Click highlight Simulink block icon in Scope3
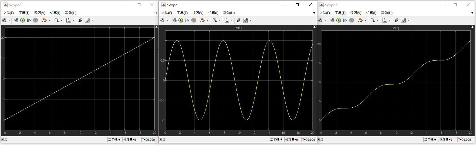This screenshot has width=476, height=145. click(x=360, y=20)
